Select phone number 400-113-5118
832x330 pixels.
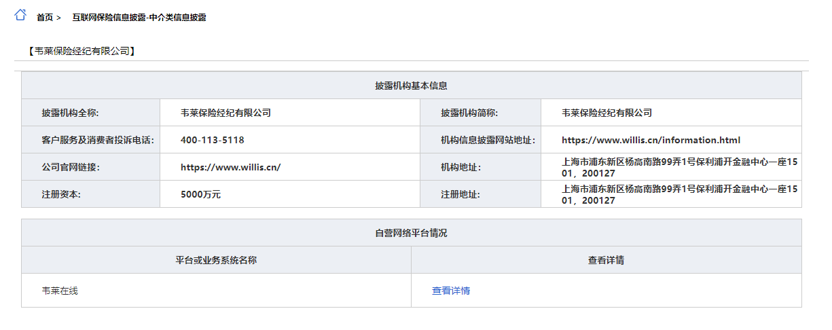coord(213,140)
